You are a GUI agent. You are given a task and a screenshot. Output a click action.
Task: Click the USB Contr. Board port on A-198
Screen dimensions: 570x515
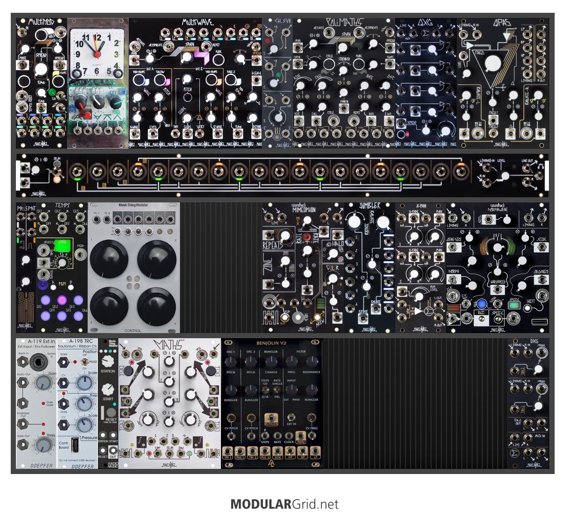75,444
